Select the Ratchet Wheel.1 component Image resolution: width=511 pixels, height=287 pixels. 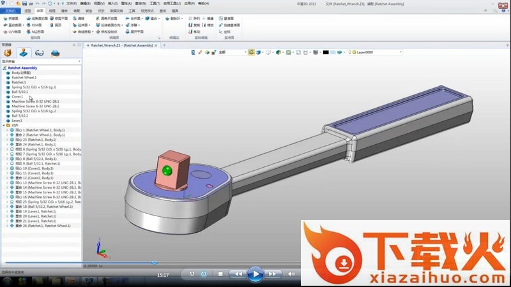click(x=24, y=77)
